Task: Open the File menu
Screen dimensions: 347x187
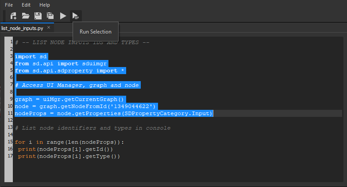Action: coord(9,4)
